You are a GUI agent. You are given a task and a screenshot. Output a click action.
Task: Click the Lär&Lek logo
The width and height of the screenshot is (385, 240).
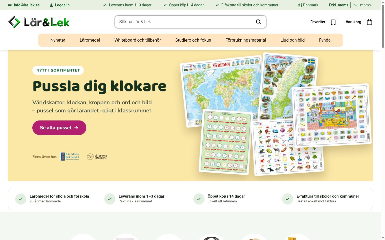click(39, 22)
